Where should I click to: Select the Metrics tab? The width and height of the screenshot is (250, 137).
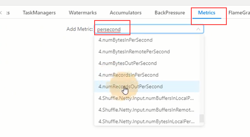207,13
